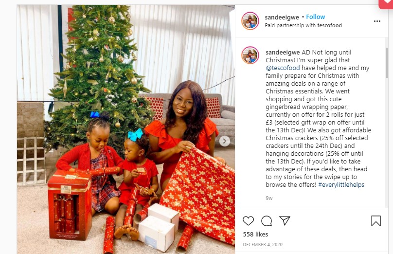Open sandeeigwe username in post header
The width and height of the screenshot is (393, 254).
tap(282, 18)
